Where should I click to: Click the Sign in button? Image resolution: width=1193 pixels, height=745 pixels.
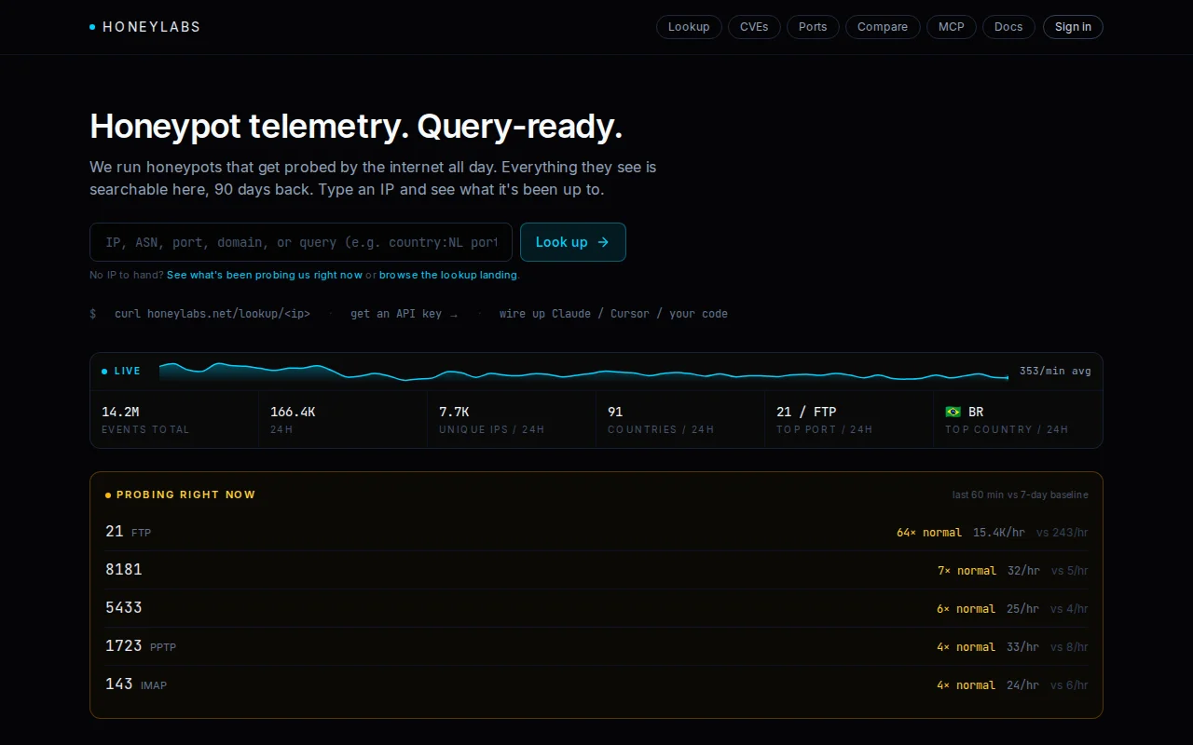tap(1073, 27)
